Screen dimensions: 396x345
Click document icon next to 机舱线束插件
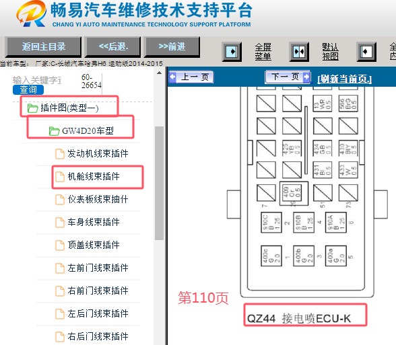click(x=59, y=177)
